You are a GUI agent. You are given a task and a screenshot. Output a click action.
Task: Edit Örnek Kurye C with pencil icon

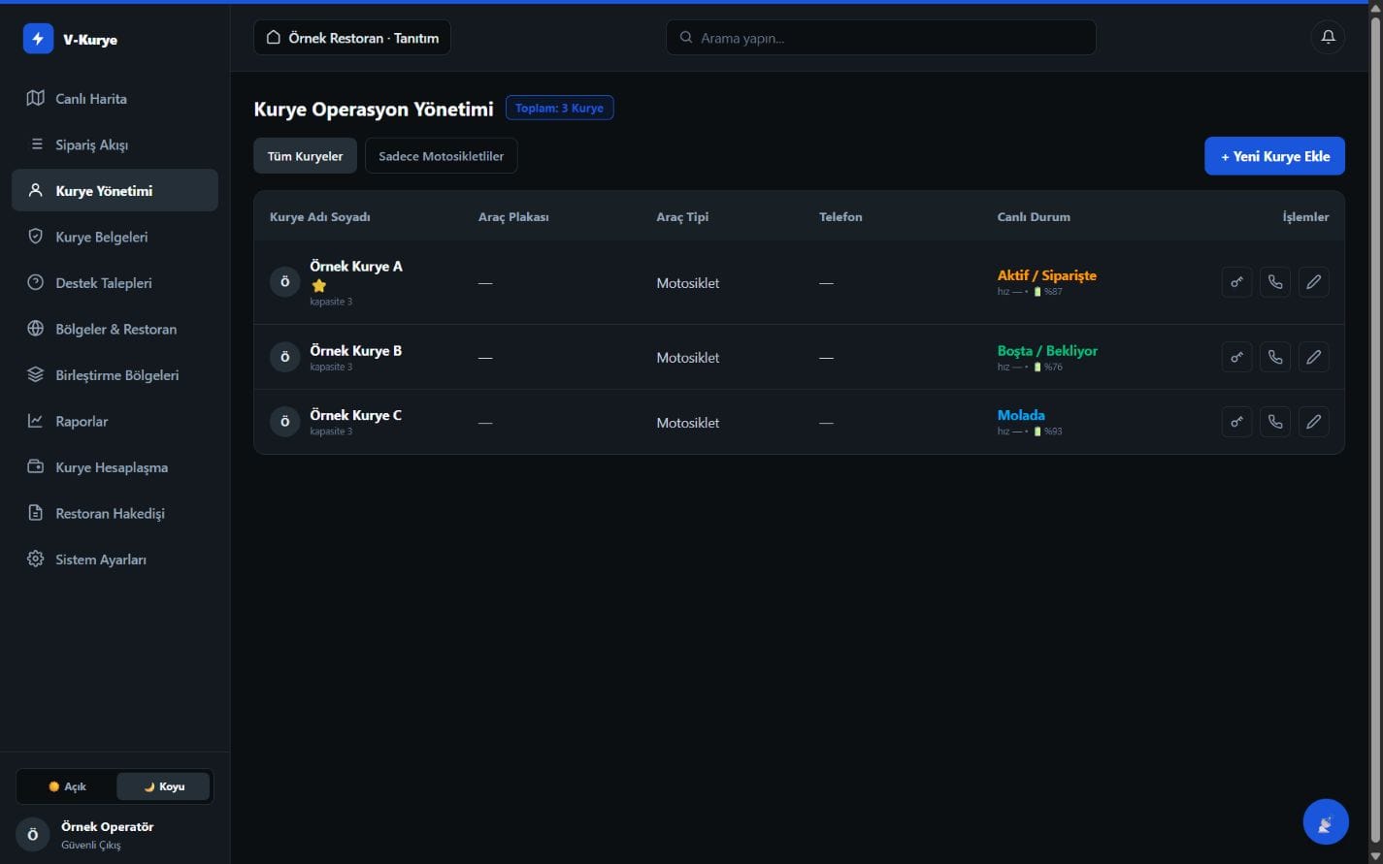click(1313, 422)
